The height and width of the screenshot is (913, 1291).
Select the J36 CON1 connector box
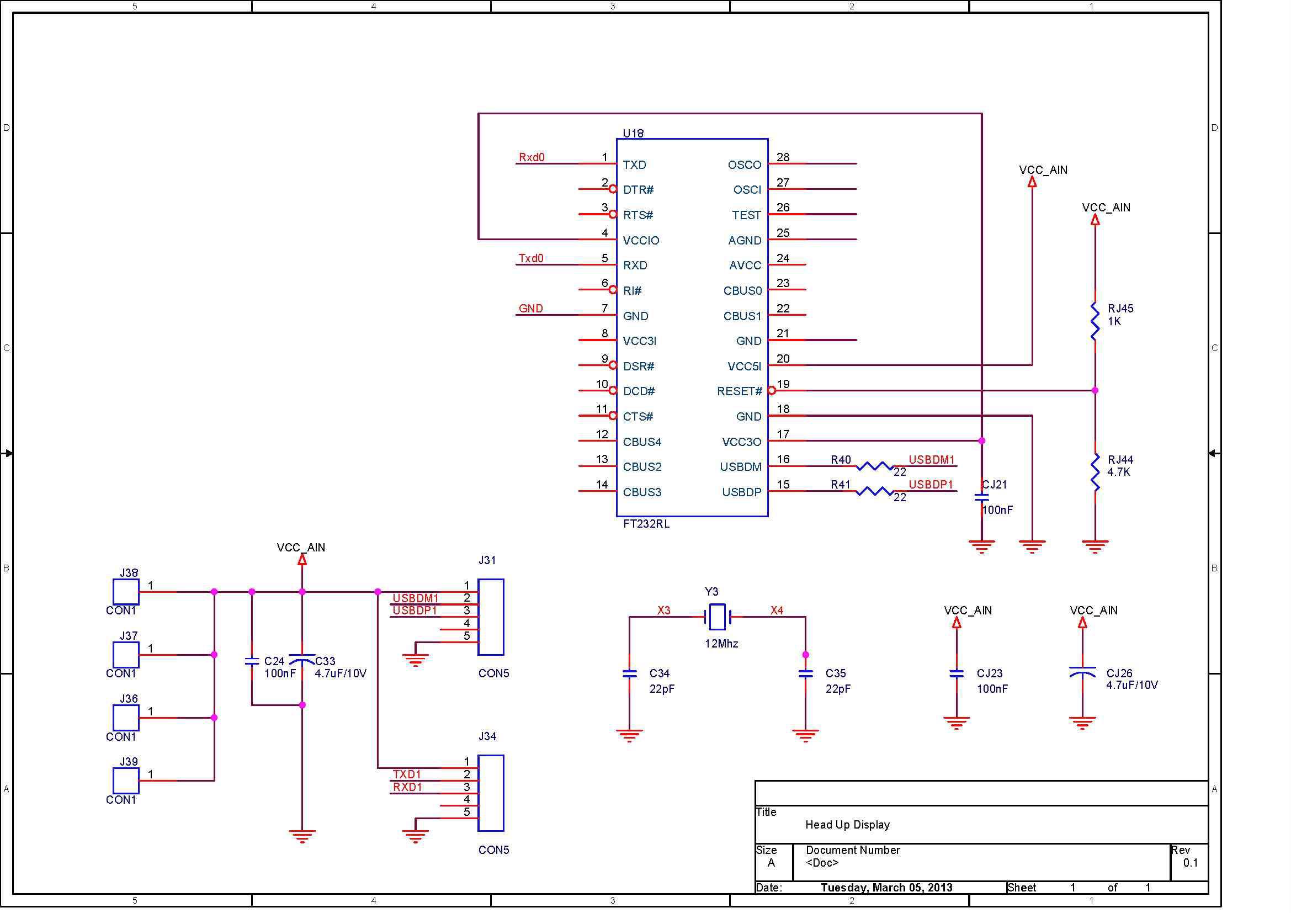pyautogui.click(x=126, y=718)
